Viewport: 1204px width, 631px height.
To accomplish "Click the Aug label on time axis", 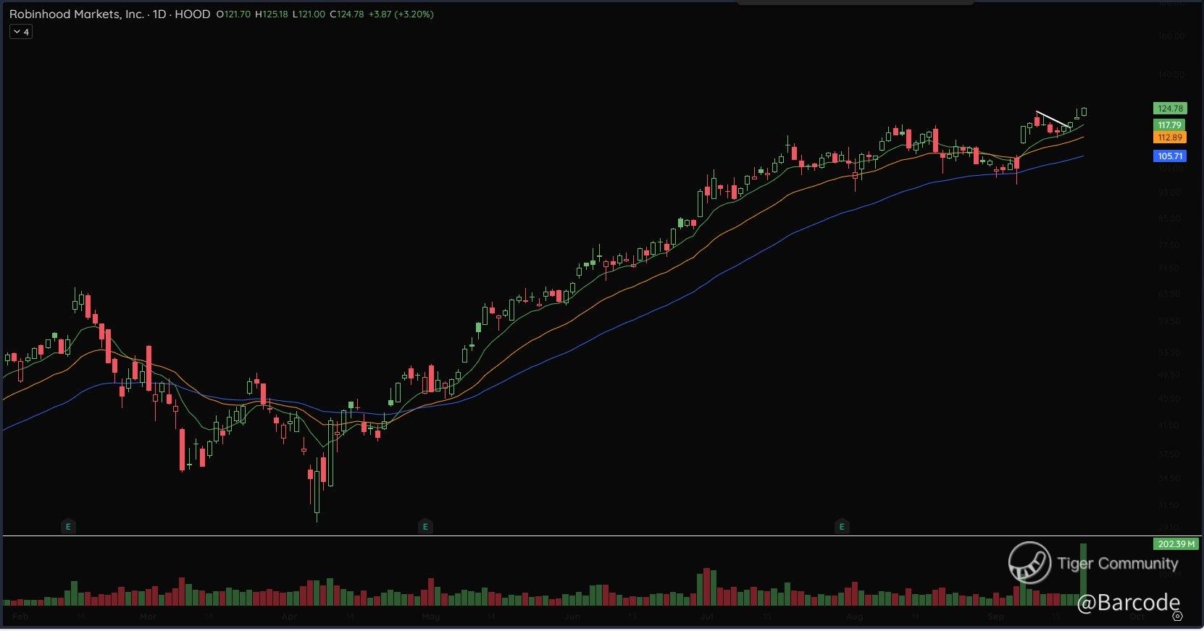I will 855,617.
